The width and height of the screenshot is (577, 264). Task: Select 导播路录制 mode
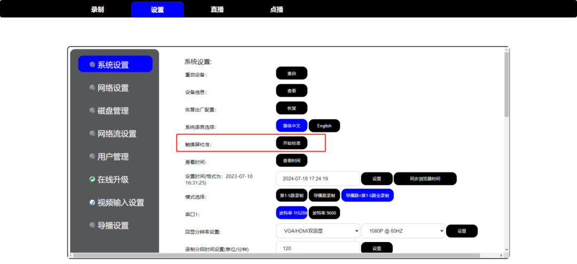point(324,195)
